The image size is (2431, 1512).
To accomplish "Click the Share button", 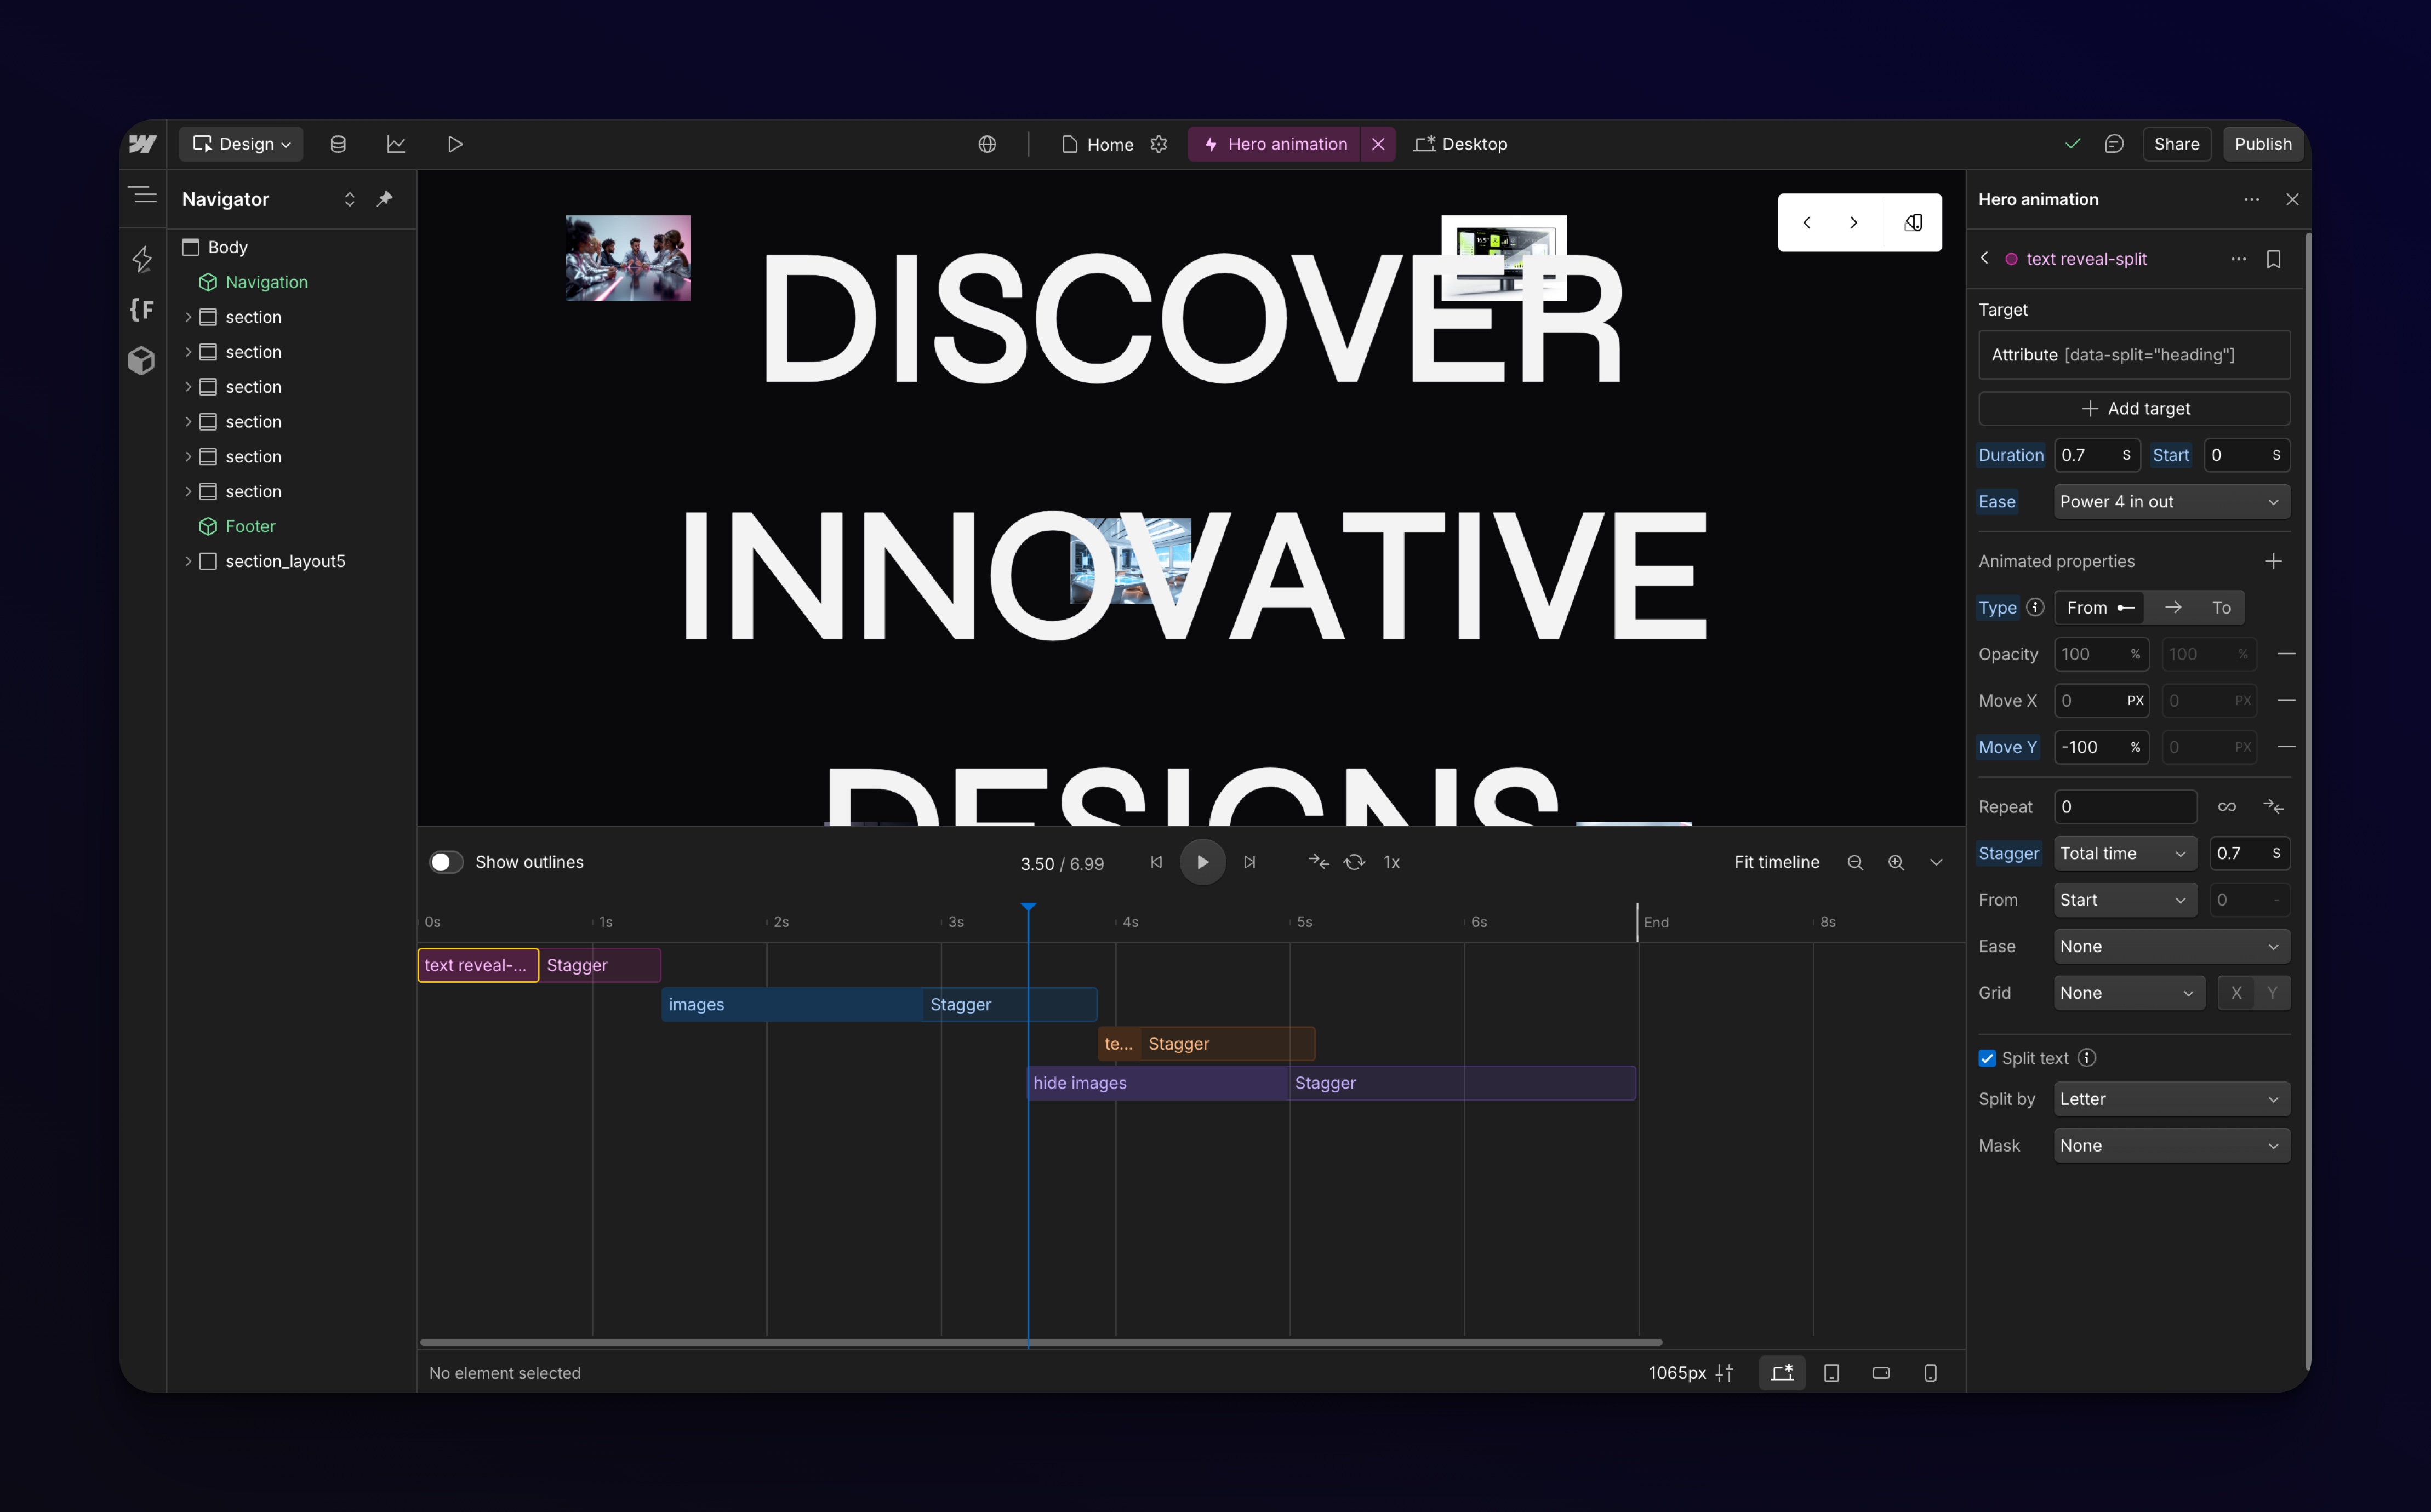I will coord(2176,144).
